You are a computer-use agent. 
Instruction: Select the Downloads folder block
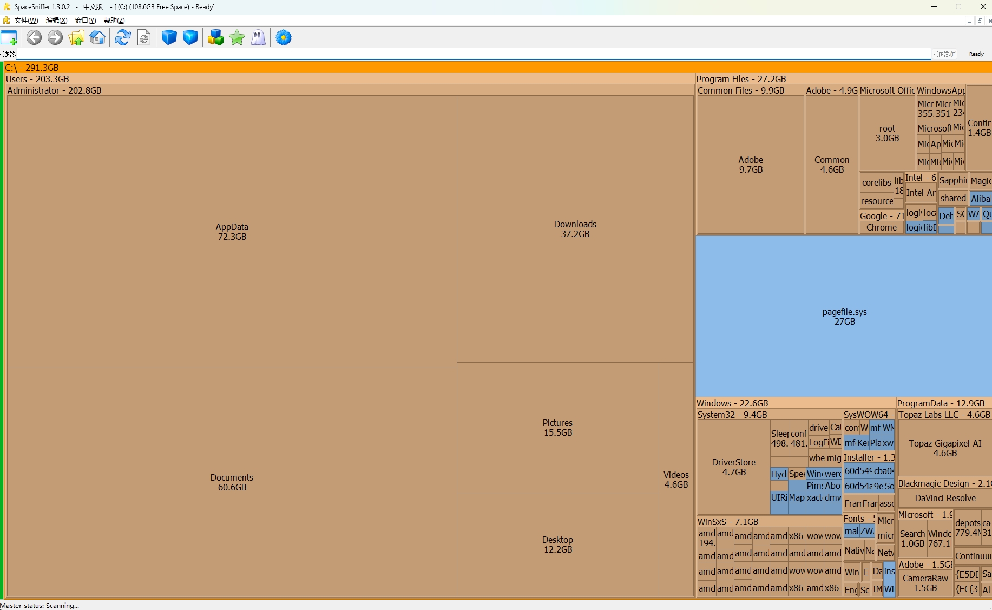point(575,229)
